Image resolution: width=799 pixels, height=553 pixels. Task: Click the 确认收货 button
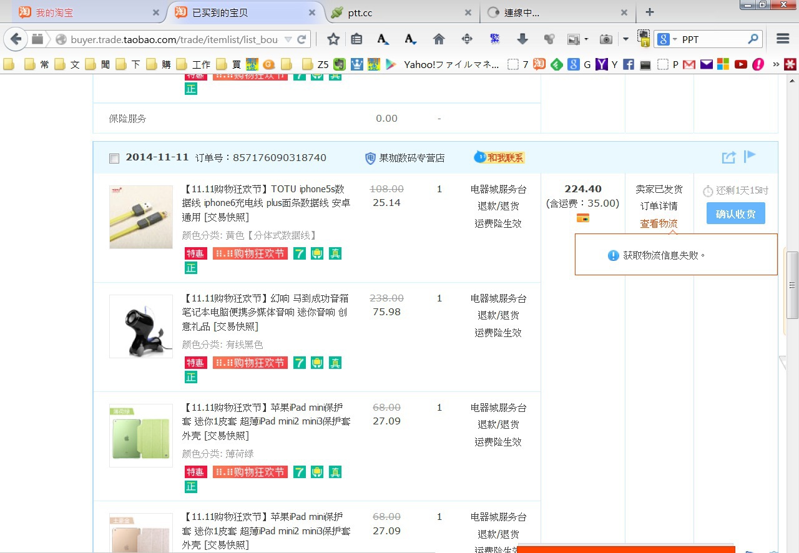(x=736, y=213)
